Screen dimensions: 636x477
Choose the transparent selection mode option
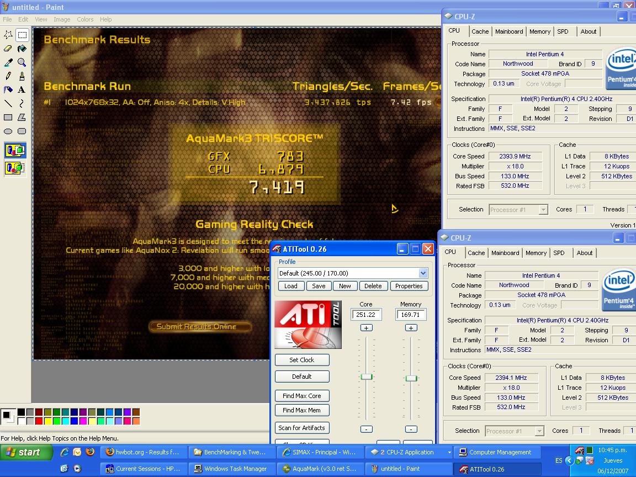tap(15, 167)
